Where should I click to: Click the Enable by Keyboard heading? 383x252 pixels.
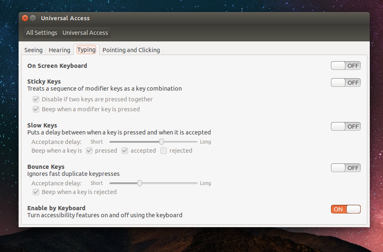[57, 208]
